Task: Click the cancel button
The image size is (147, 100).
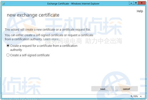Action: (126, 89)
